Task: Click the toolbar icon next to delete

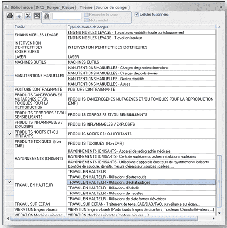Action: [37, 16]
